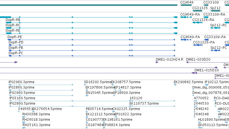Select the RH26018.3prime EST feature
Screen dimensions: 229x129
pyautogui.click(x=24, y=122)
